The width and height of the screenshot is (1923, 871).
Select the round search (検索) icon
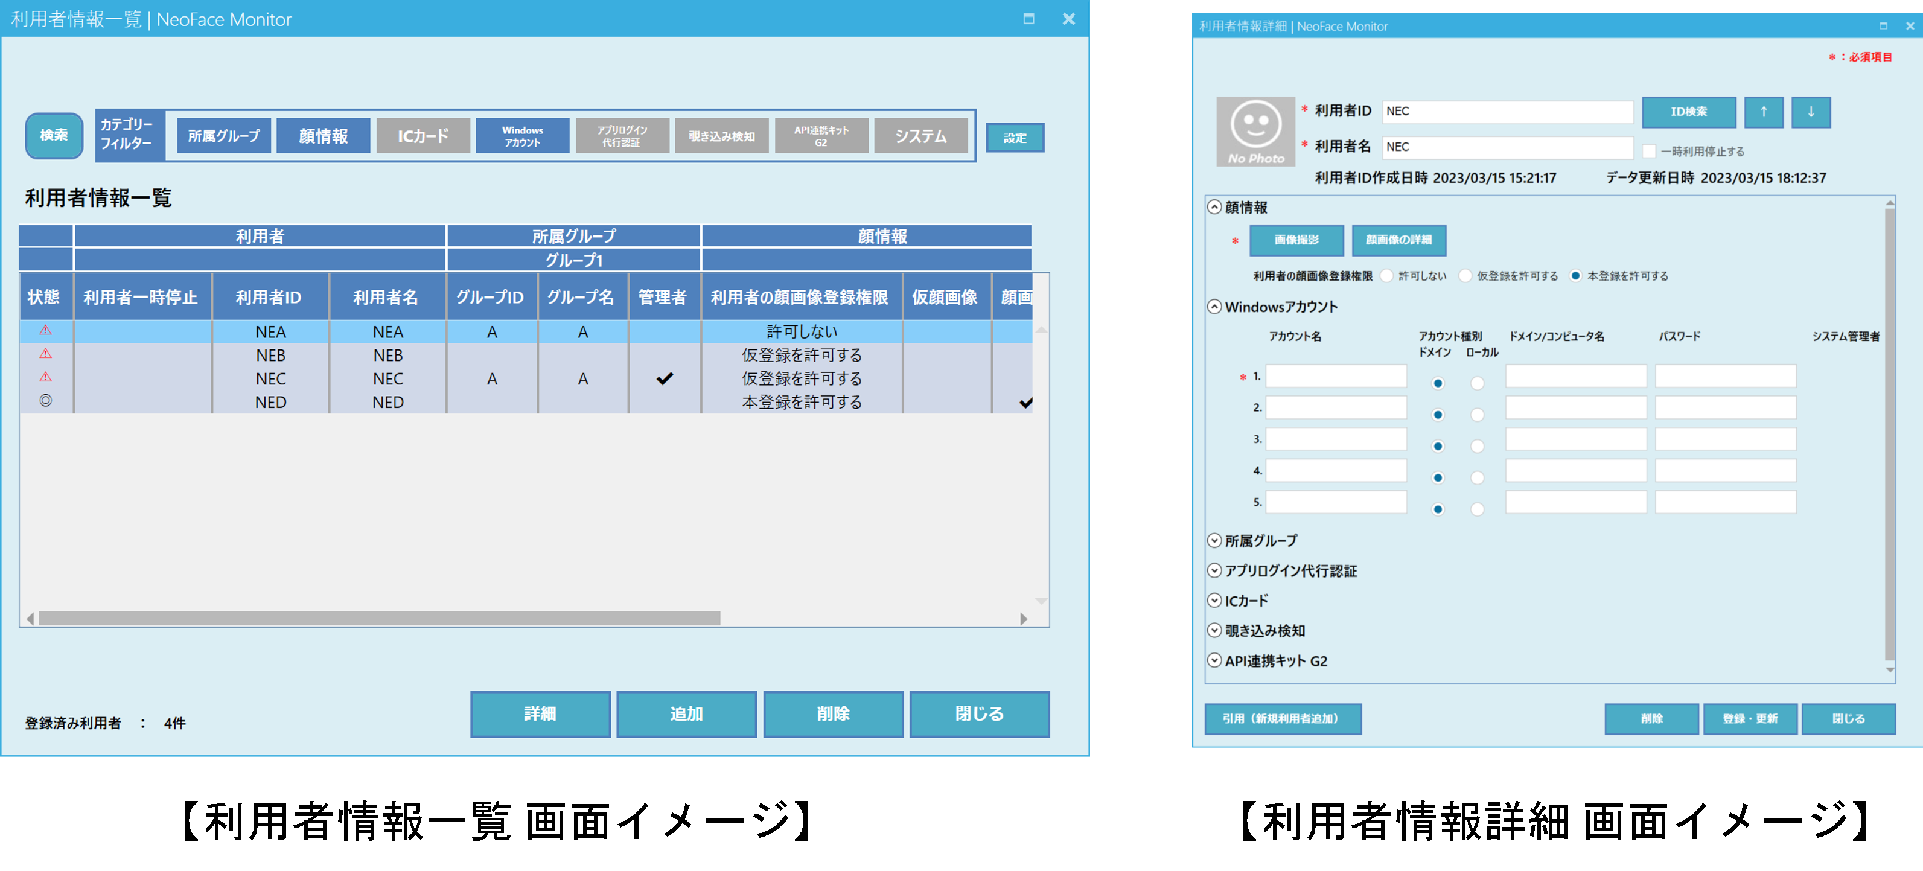(x=53, y=136)
